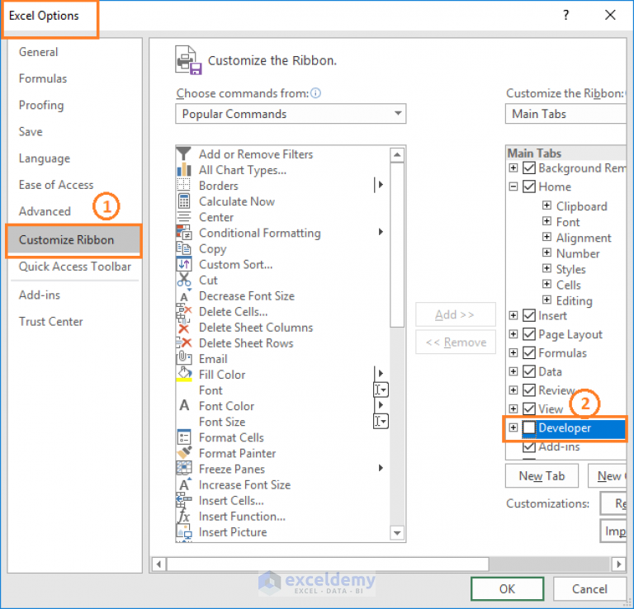Image resolution: width=634 pixels, height=609 pixels.
Task: Open the Main Tabs dropdown under Customize the Ribbon
Action: 566,114
